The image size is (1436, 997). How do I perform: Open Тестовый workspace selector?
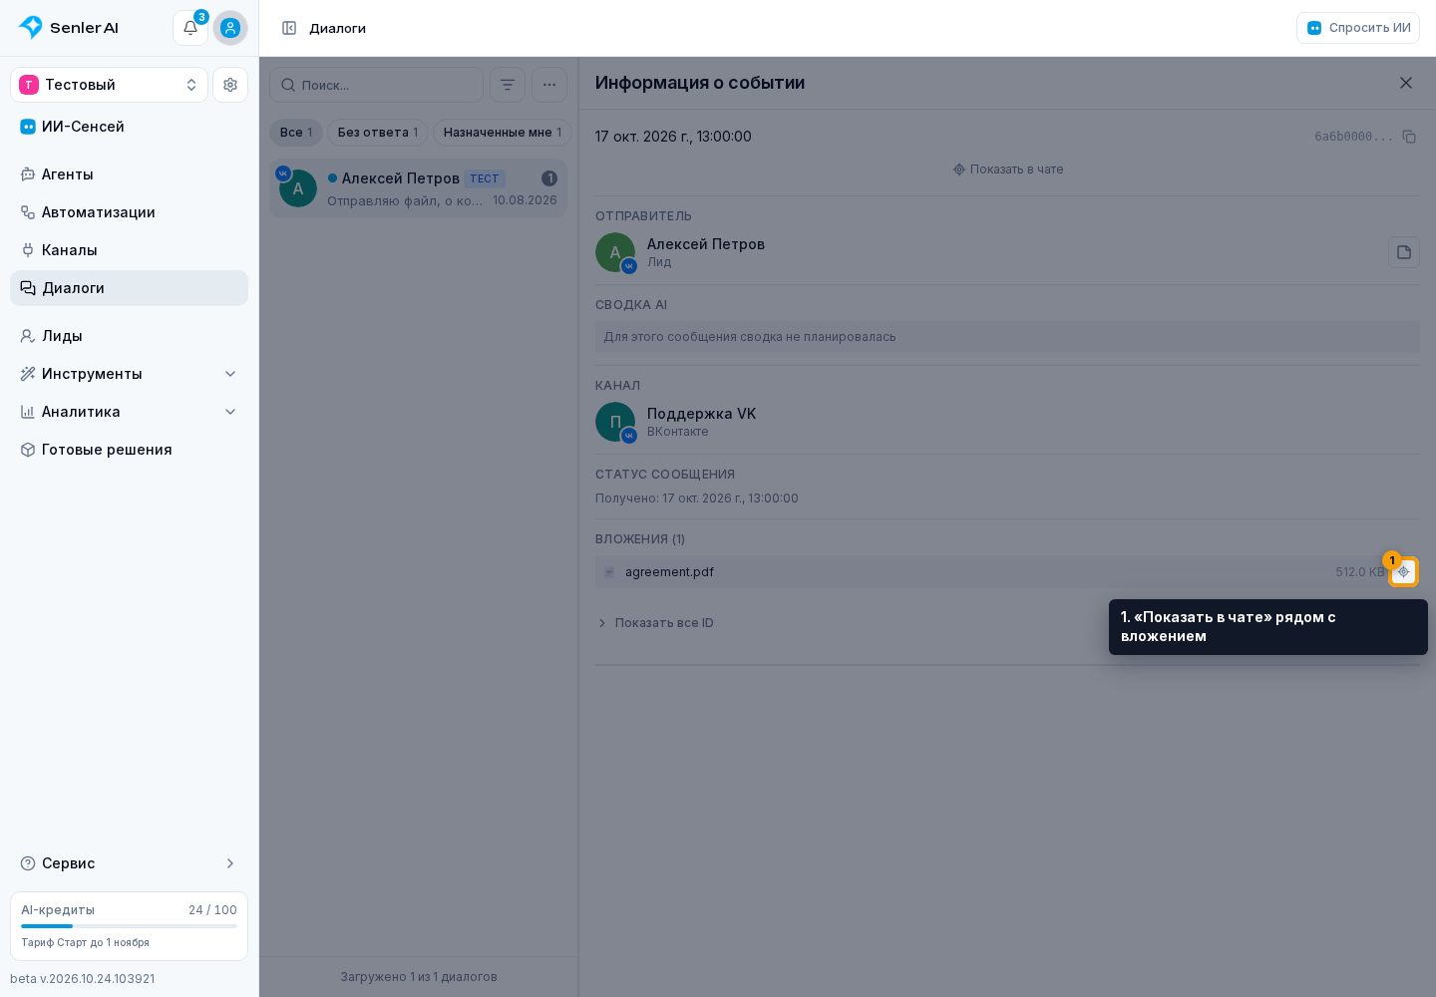[109, 85]
